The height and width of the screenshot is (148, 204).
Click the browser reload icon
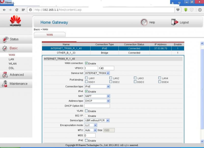[17, 10]
